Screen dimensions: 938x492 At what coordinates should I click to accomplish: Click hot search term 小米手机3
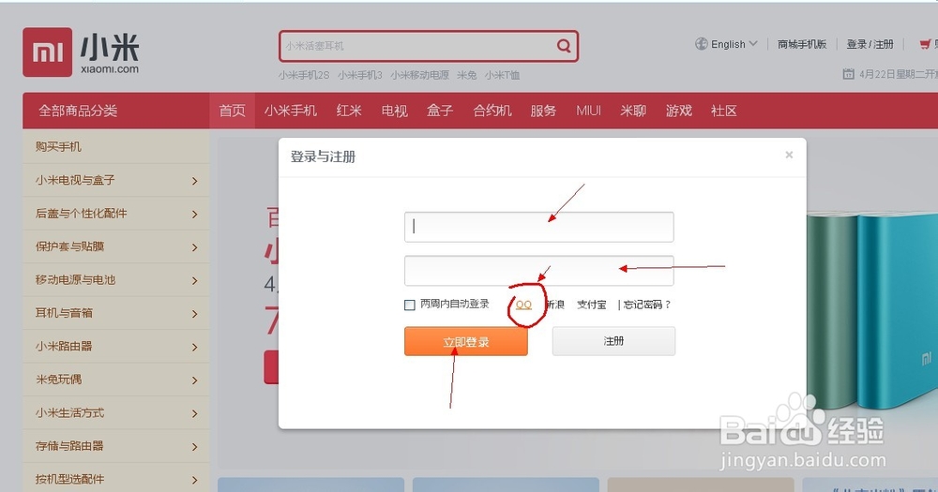point(359,75)
